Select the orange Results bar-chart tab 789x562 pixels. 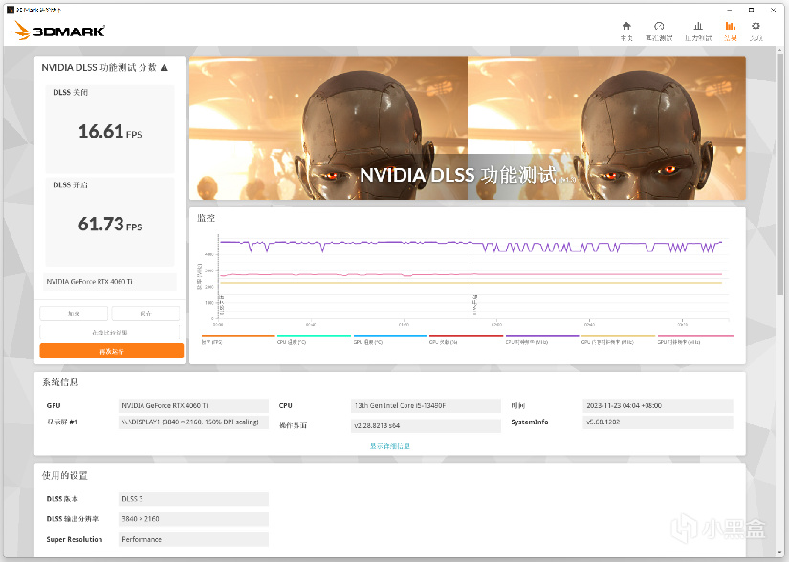pos(730,31)
